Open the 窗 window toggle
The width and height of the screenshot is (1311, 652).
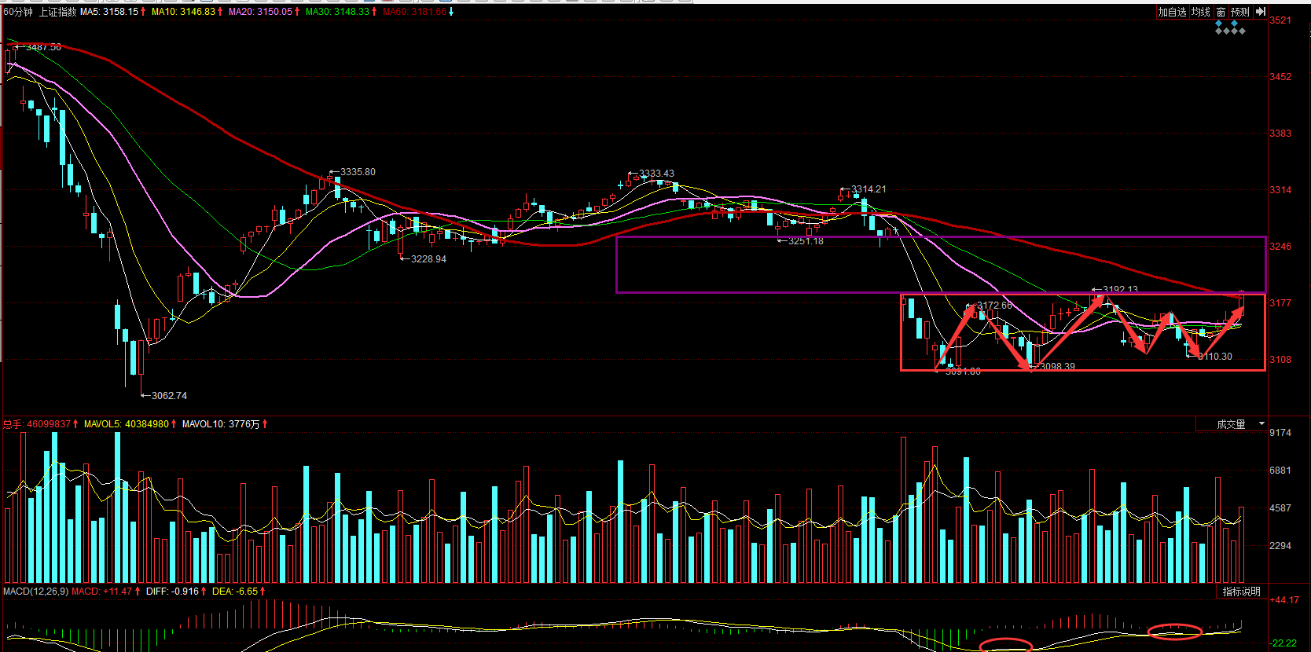1221,12
